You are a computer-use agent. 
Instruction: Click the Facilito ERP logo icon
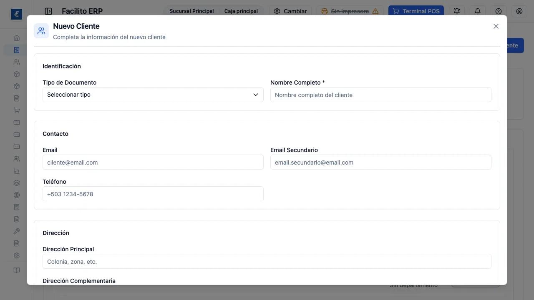click(17, 14)
